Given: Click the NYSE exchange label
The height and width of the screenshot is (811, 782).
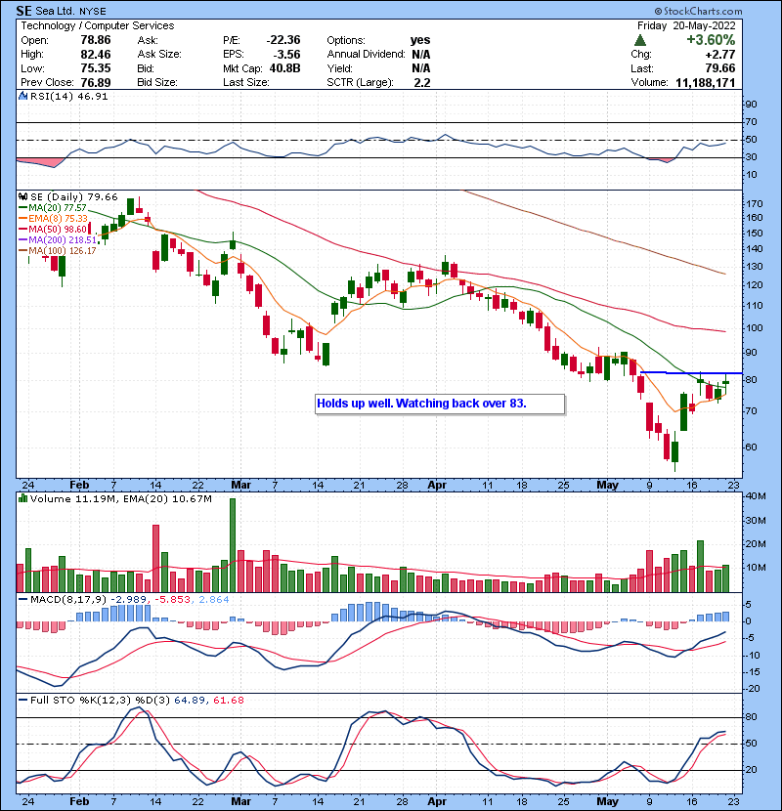Looking at the screenshot, I should (x=93, y=12).
